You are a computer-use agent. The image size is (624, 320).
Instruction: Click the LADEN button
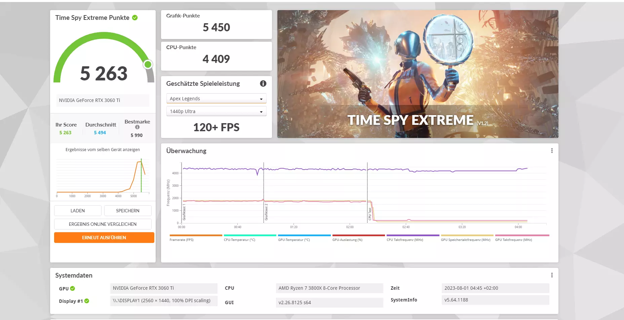[78, 211]
